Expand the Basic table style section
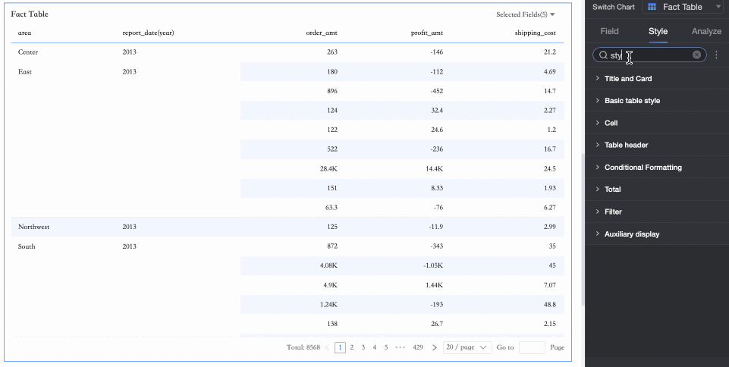 pos(632,101)
